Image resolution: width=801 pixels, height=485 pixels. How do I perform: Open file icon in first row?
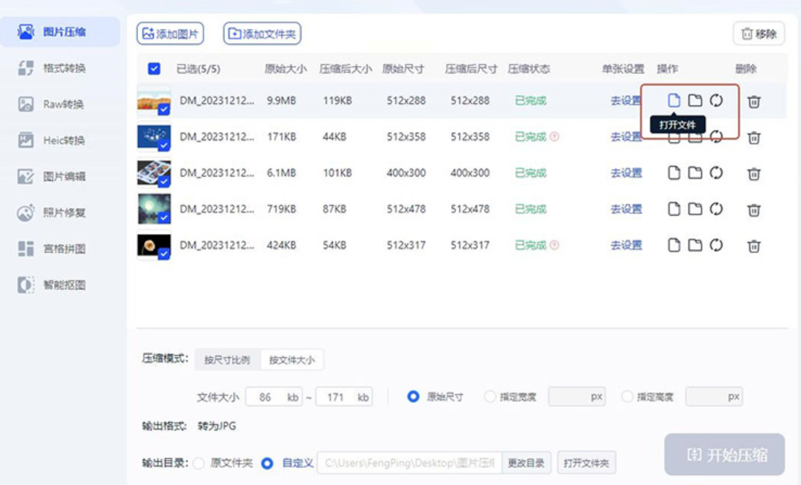673,100
